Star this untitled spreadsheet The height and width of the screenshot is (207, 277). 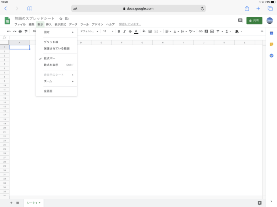(x=61, y=18)
